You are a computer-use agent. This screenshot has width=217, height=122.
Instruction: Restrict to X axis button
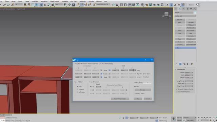pyautogui.click(x=167, y=5)
